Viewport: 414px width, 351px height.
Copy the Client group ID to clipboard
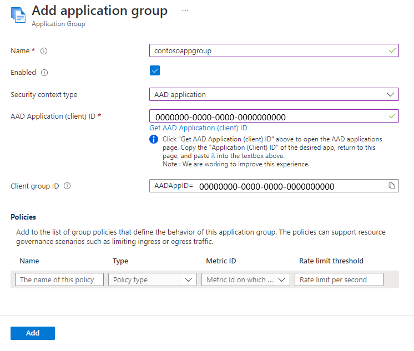coord(391,186)
